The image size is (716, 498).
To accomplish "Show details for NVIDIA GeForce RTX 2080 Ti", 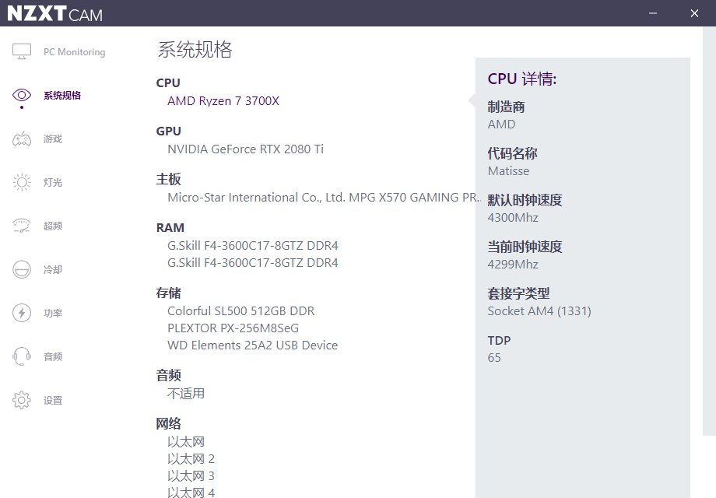I will click(x=245, y=149).
